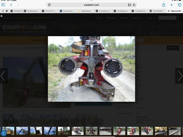Select the flatbed trailer thumbnail

pos(105,131)
